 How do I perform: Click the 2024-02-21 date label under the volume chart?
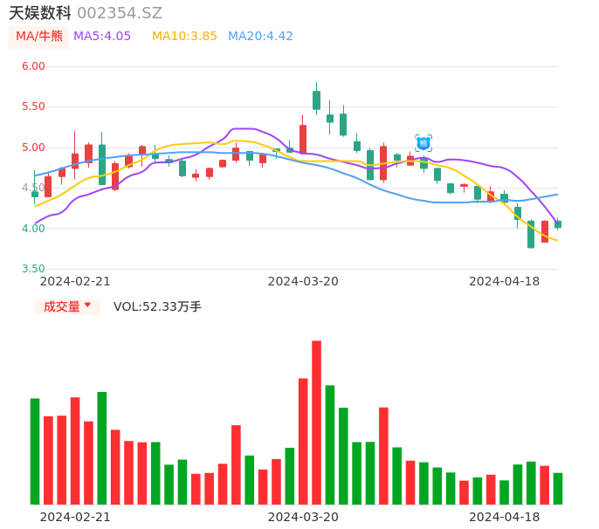pos(75,517)
